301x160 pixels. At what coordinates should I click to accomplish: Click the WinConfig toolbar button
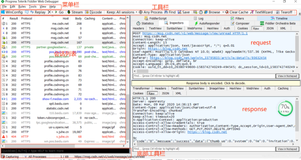pyautogui.click(x=12, y=12)
